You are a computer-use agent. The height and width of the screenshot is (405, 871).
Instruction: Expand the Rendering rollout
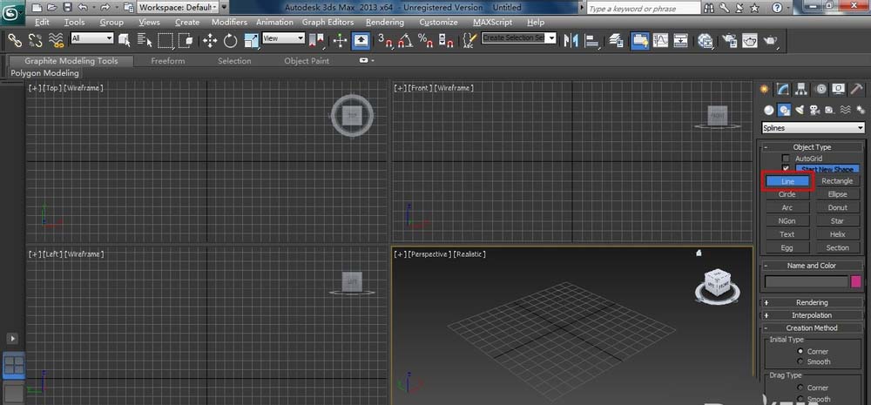[x=812, y=303]
